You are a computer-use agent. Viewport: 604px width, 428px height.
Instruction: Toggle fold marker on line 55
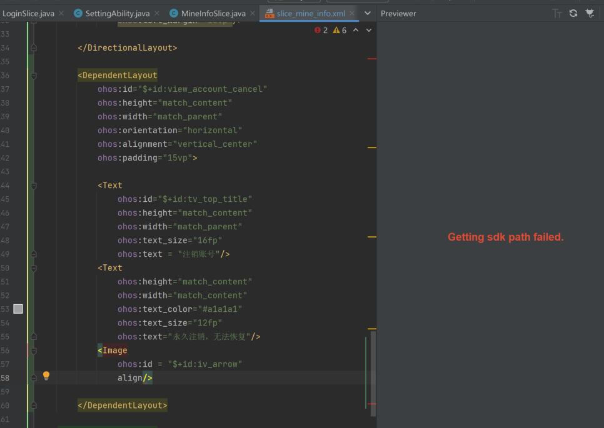click(34, 336)
